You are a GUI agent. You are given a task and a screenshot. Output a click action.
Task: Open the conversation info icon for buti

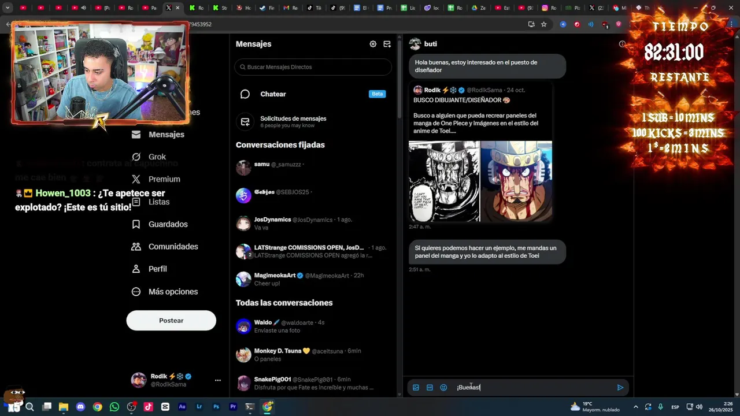click(622, 44)
